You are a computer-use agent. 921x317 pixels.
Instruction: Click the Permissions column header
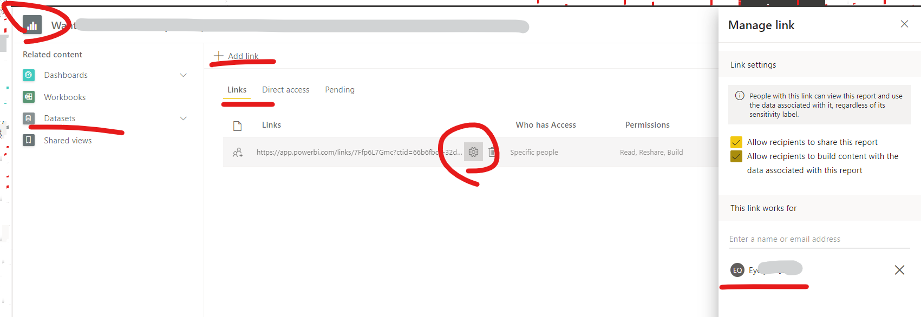pyautogui.click(x=648, y=125)
